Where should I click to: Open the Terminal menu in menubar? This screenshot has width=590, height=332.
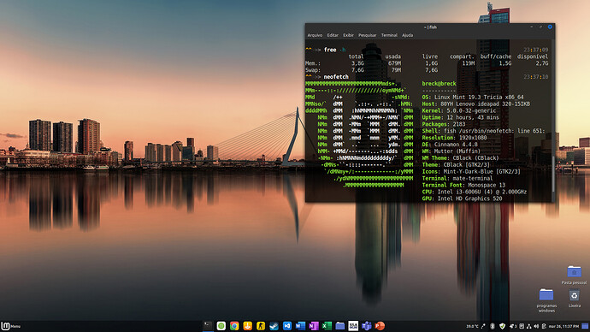[389, 35]
